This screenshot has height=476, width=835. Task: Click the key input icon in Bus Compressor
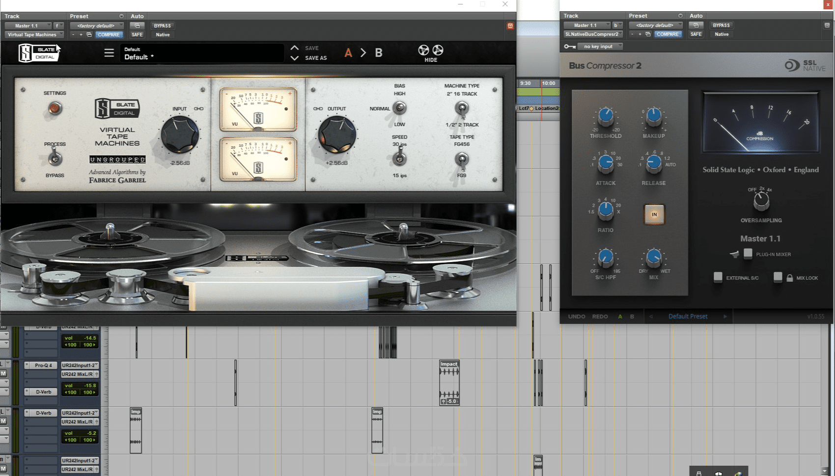coord(570,47)
